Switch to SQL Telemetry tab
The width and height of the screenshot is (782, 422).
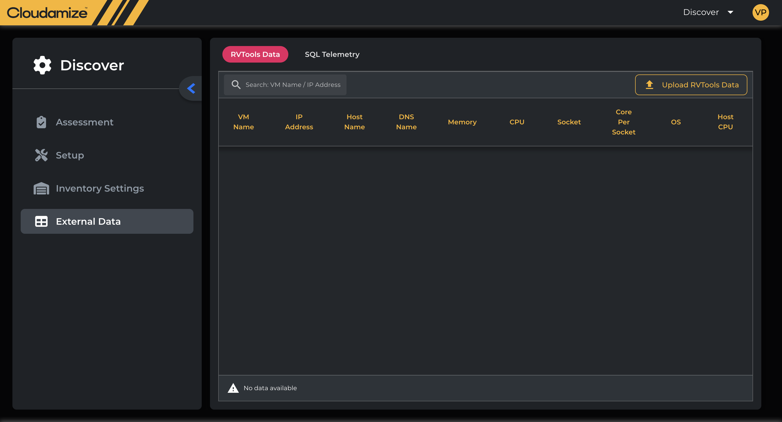(332, 54)
